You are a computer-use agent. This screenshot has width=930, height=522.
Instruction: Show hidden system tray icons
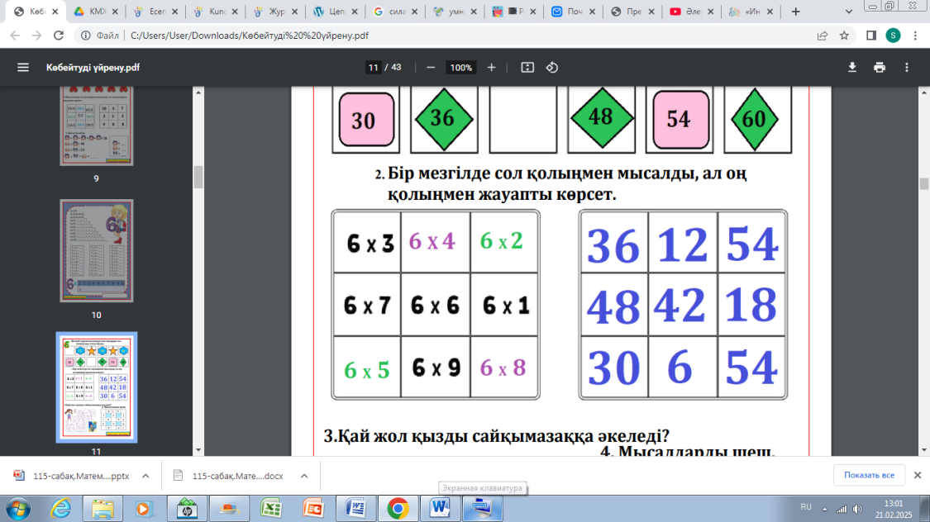click(824, 509)
